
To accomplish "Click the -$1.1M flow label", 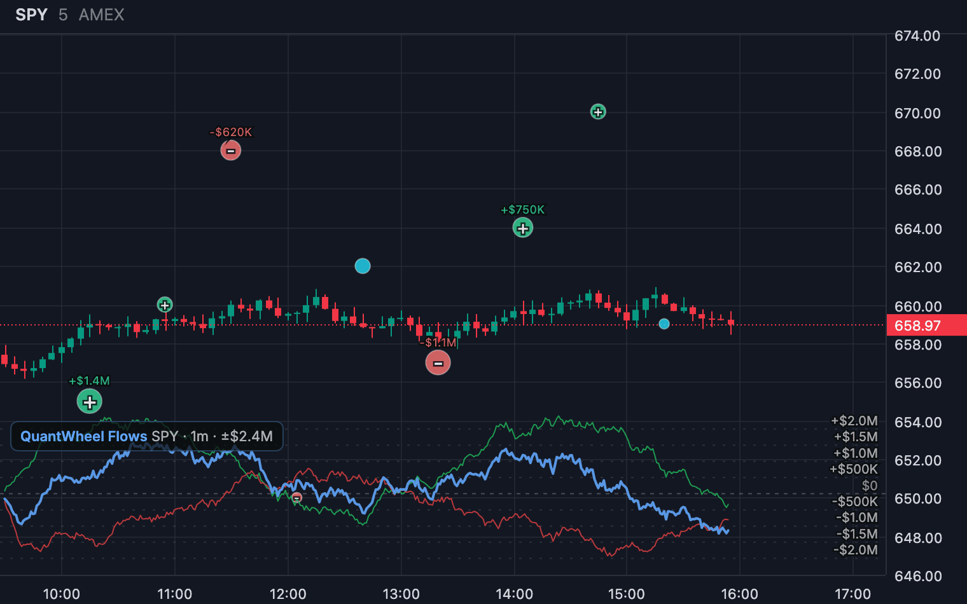I will pos(438,343).
